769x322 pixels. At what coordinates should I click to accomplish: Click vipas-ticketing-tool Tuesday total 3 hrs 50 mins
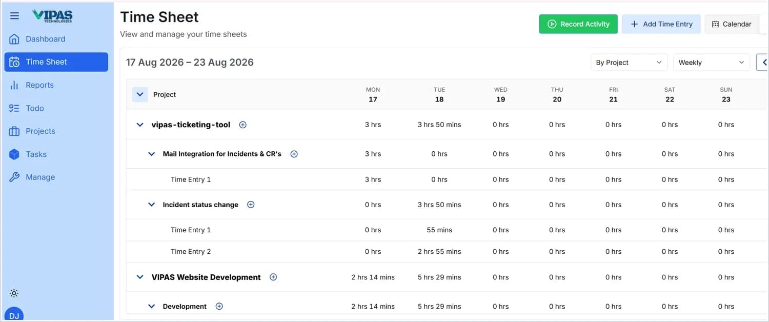439,125
